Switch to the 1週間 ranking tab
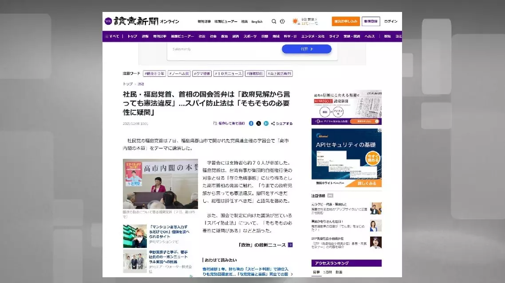 [327, 272]
